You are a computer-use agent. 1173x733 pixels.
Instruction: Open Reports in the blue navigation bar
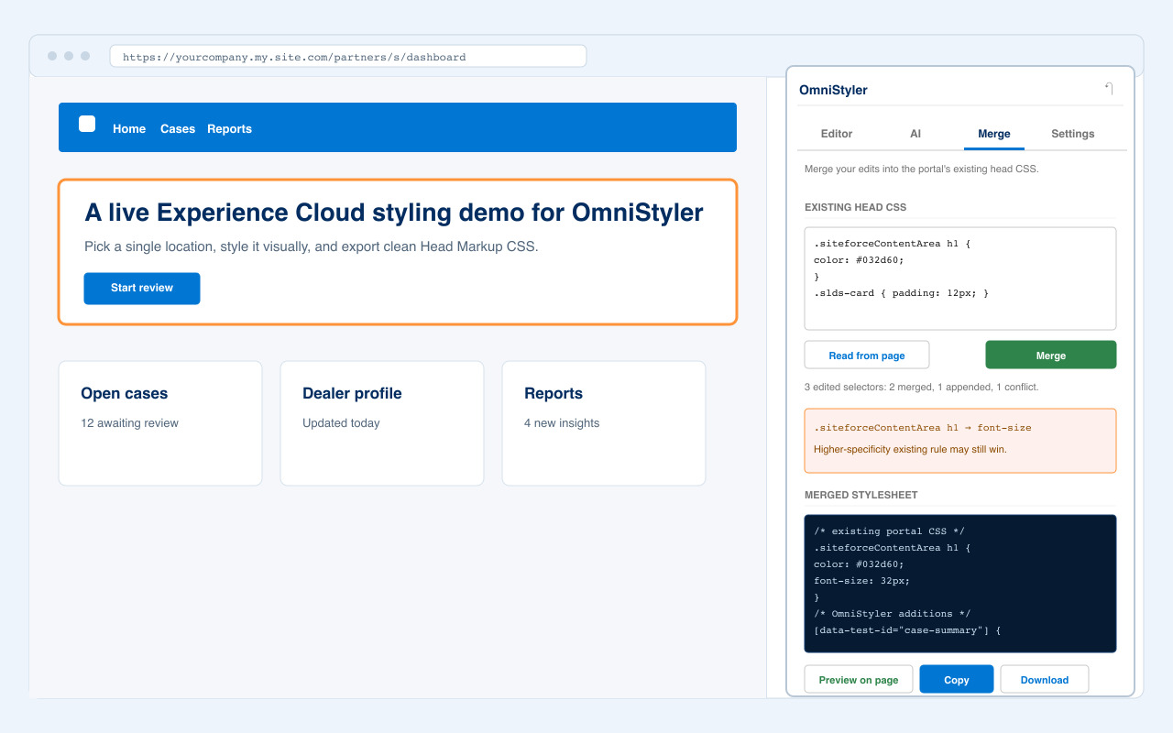(229, 129)
